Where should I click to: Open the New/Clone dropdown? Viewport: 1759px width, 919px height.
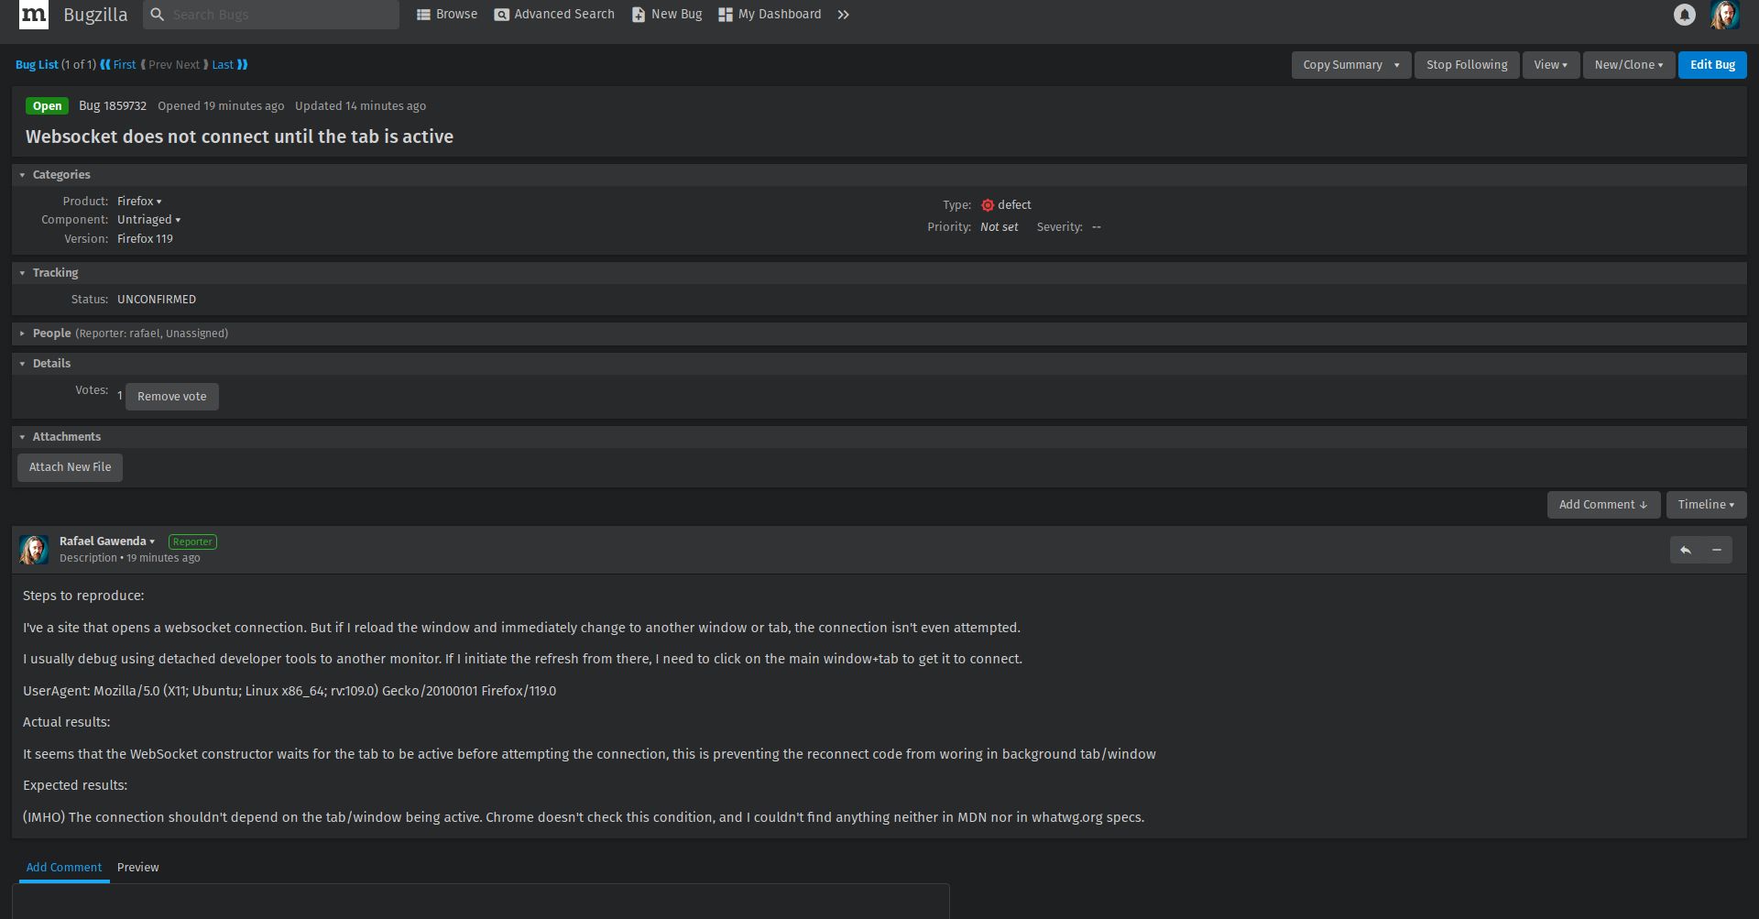(1629, 65)
